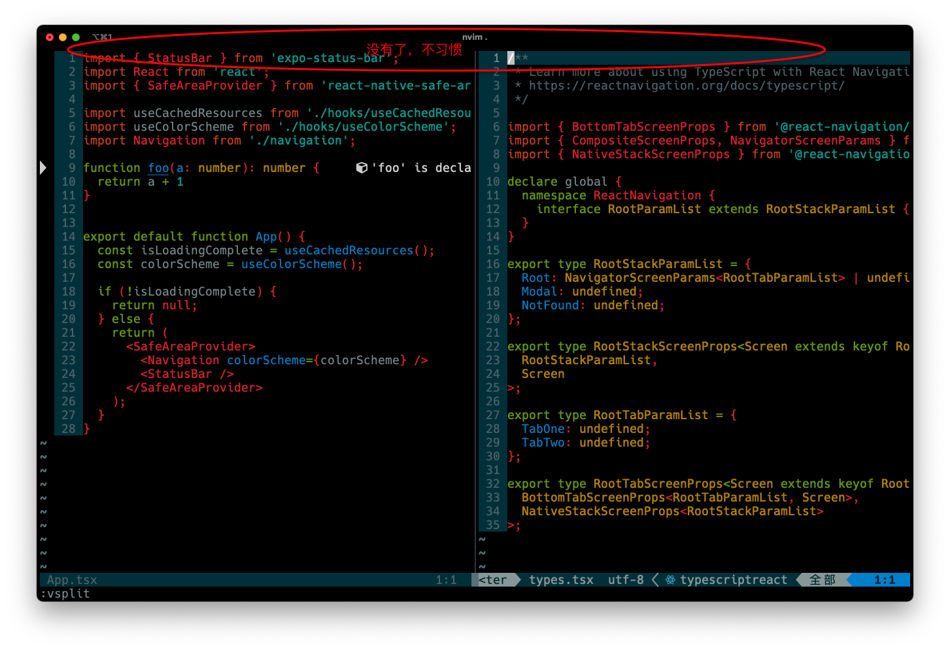Click 'declare global' on line 10

pos(558,182)
